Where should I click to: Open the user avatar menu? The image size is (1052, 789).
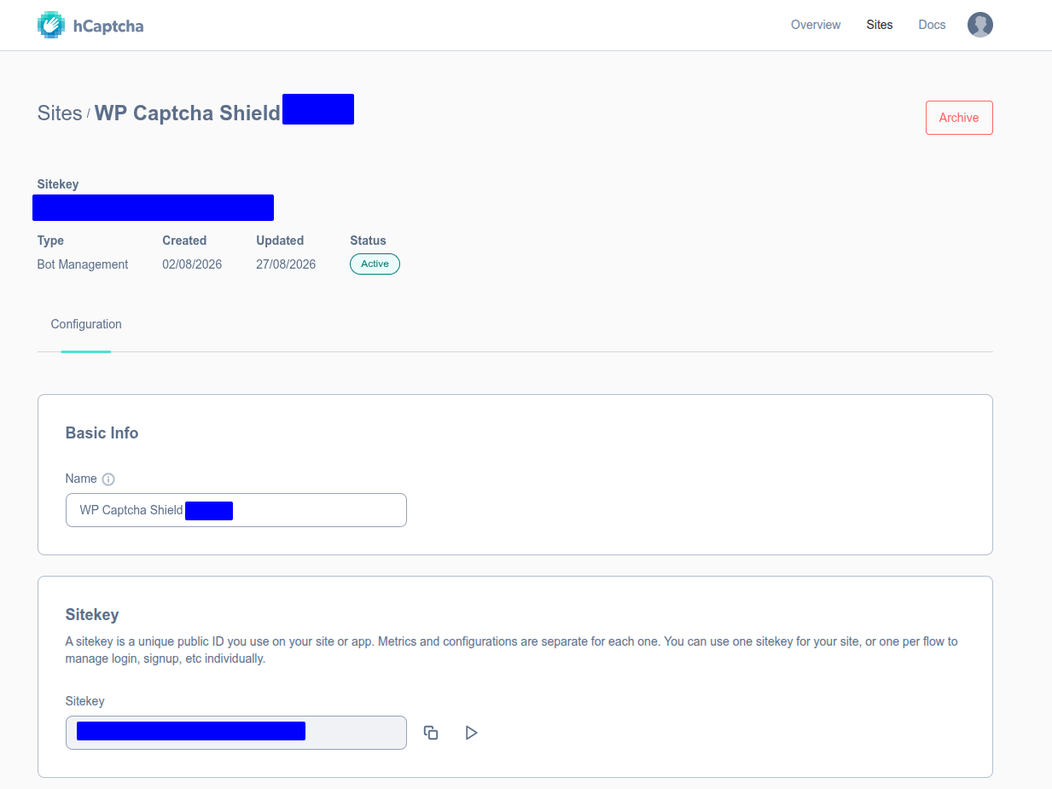click(x=979, y=25)
